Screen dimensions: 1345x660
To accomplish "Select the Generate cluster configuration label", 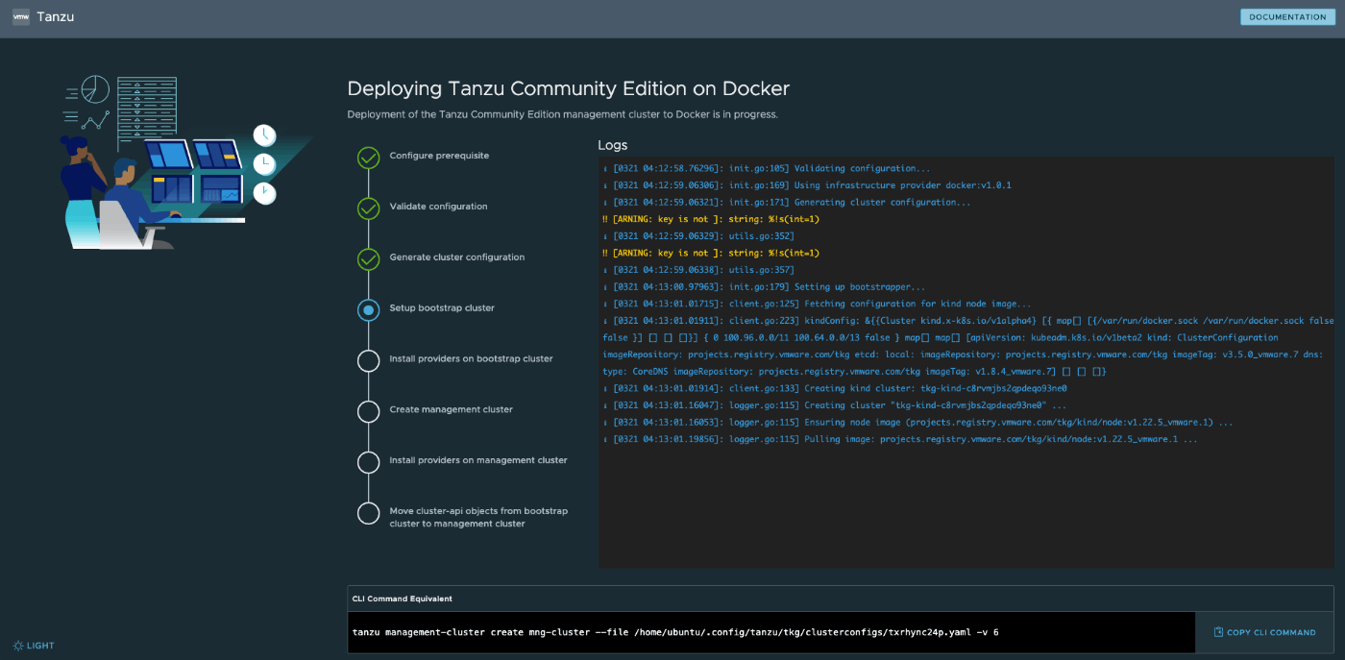I will coord(456,257).
